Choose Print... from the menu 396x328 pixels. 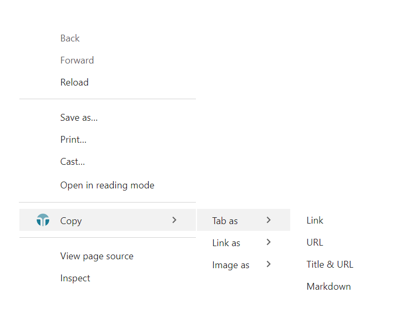(x=73, y=140)
